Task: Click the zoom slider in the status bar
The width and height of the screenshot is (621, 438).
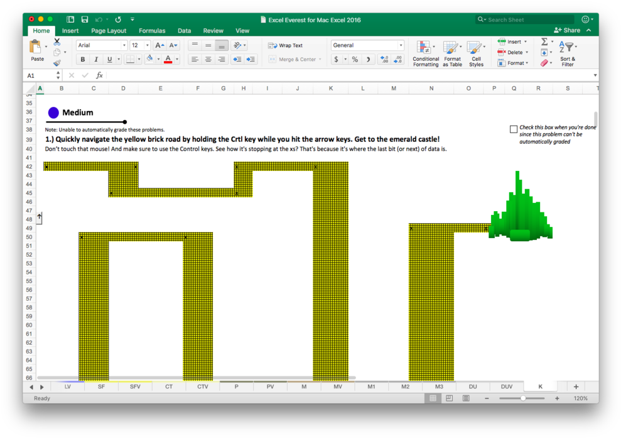Action: (522, 398)
